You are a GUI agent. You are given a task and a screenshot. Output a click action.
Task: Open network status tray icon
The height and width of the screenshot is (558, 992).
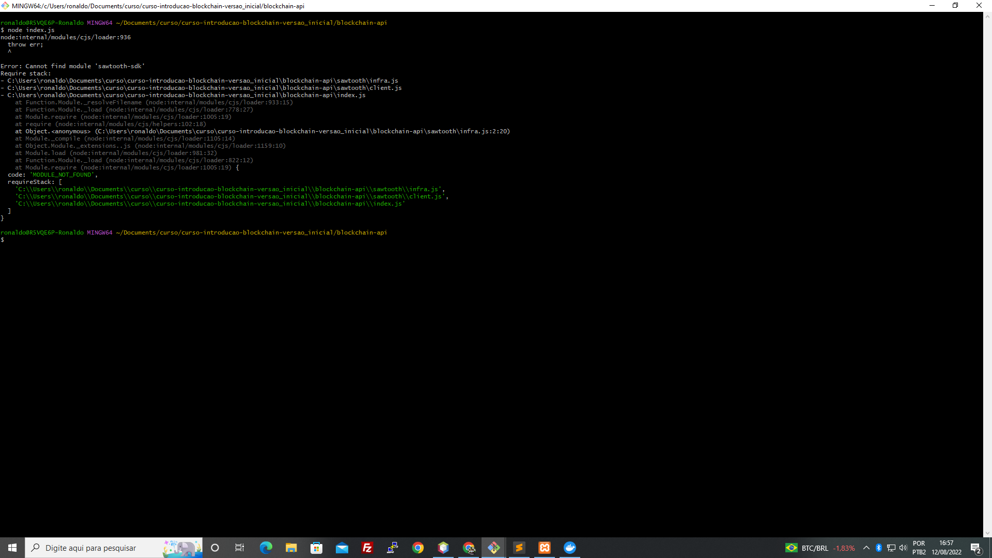click(x=891, y=548)
